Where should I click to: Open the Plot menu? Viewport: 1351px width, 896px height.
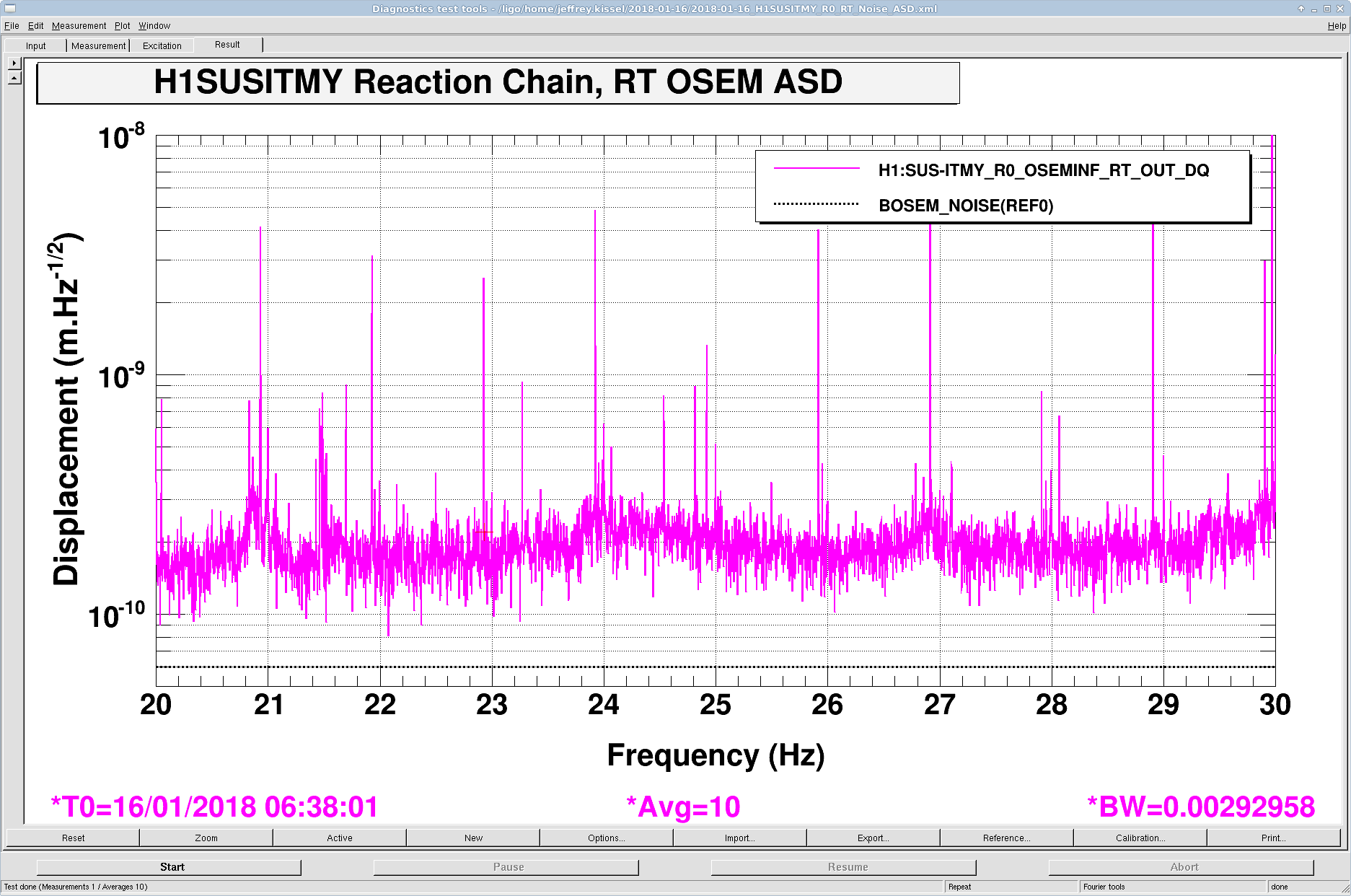coord(123,26)
